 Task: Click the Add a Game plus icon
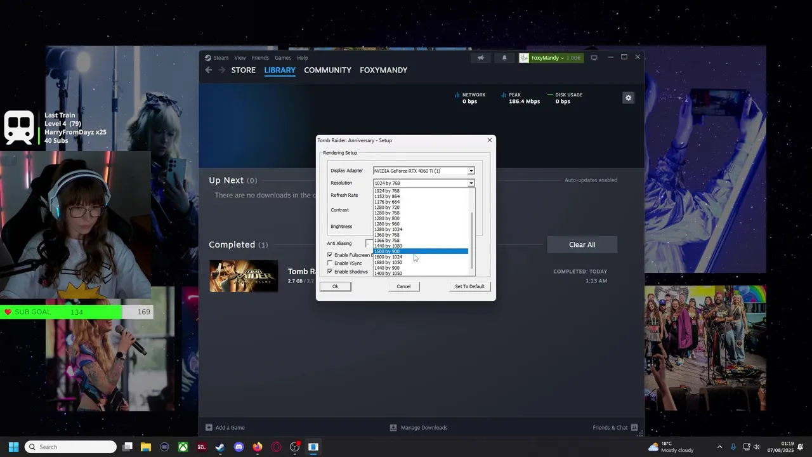(209, 427)
